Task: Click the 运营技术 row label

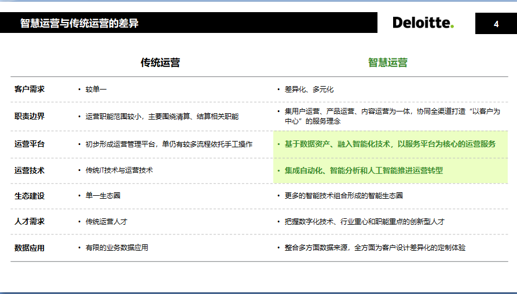Action: coord(30,170)
